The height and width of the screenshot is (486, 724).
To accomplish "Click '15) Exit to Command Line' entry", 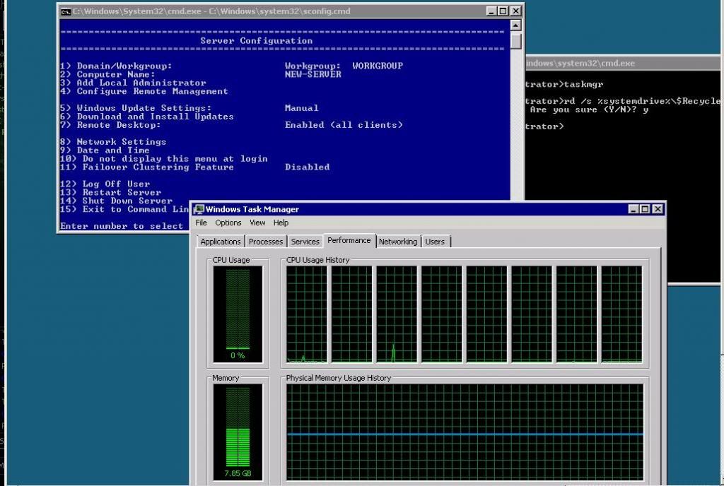I will 124,209.
